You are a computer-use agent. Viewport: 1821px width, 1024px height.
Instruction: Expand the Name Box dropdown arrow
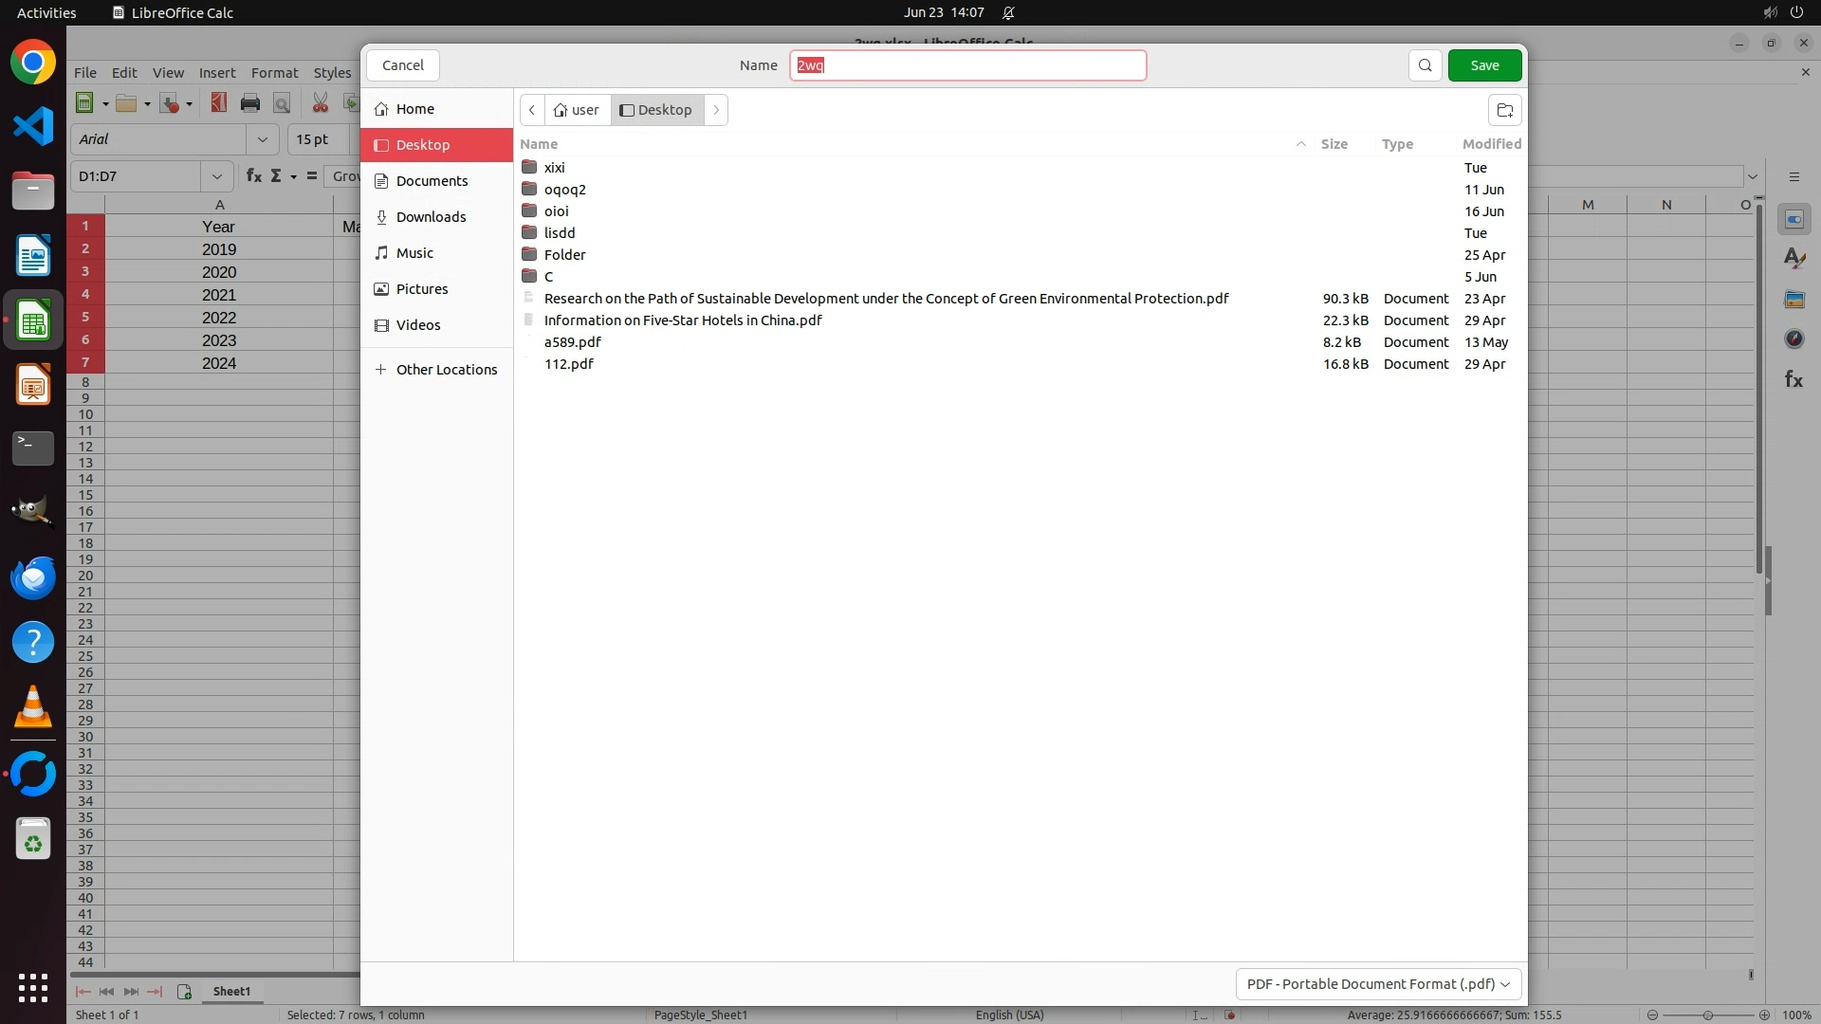pyautogui.click(x=216, y=176)
